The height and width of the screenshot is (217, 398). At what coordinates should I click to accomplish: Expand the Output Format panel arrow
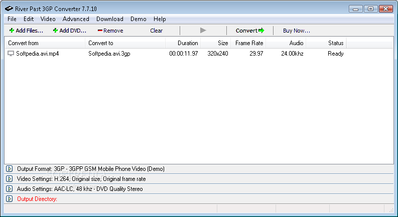coord(10,169)
